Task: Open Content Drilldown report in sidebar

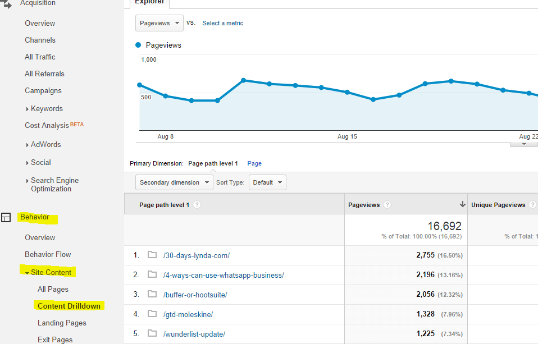Action: point(69,306)
